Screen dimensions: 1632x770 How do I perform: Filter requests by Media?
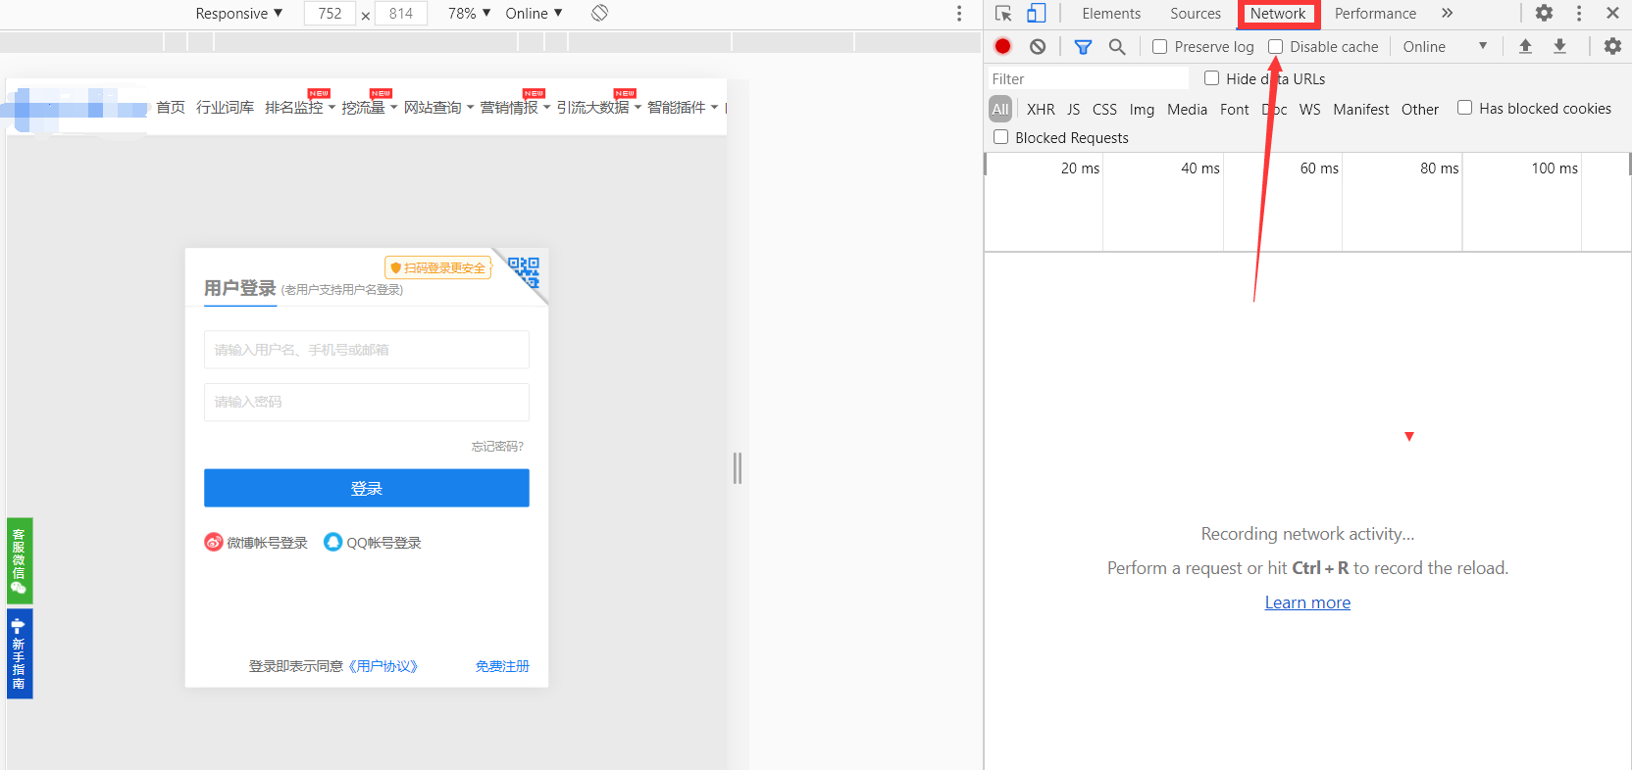point(1187,109)
